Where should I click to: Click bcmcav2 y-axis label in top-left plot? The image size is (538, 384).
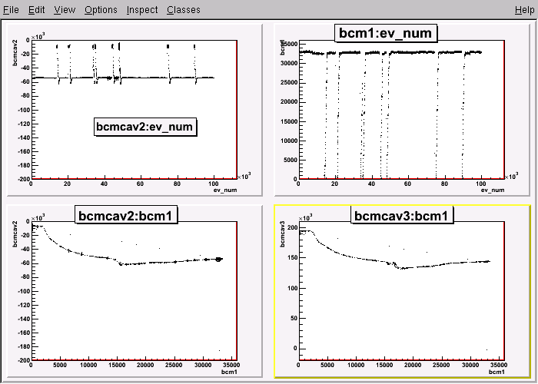point(15,53)
